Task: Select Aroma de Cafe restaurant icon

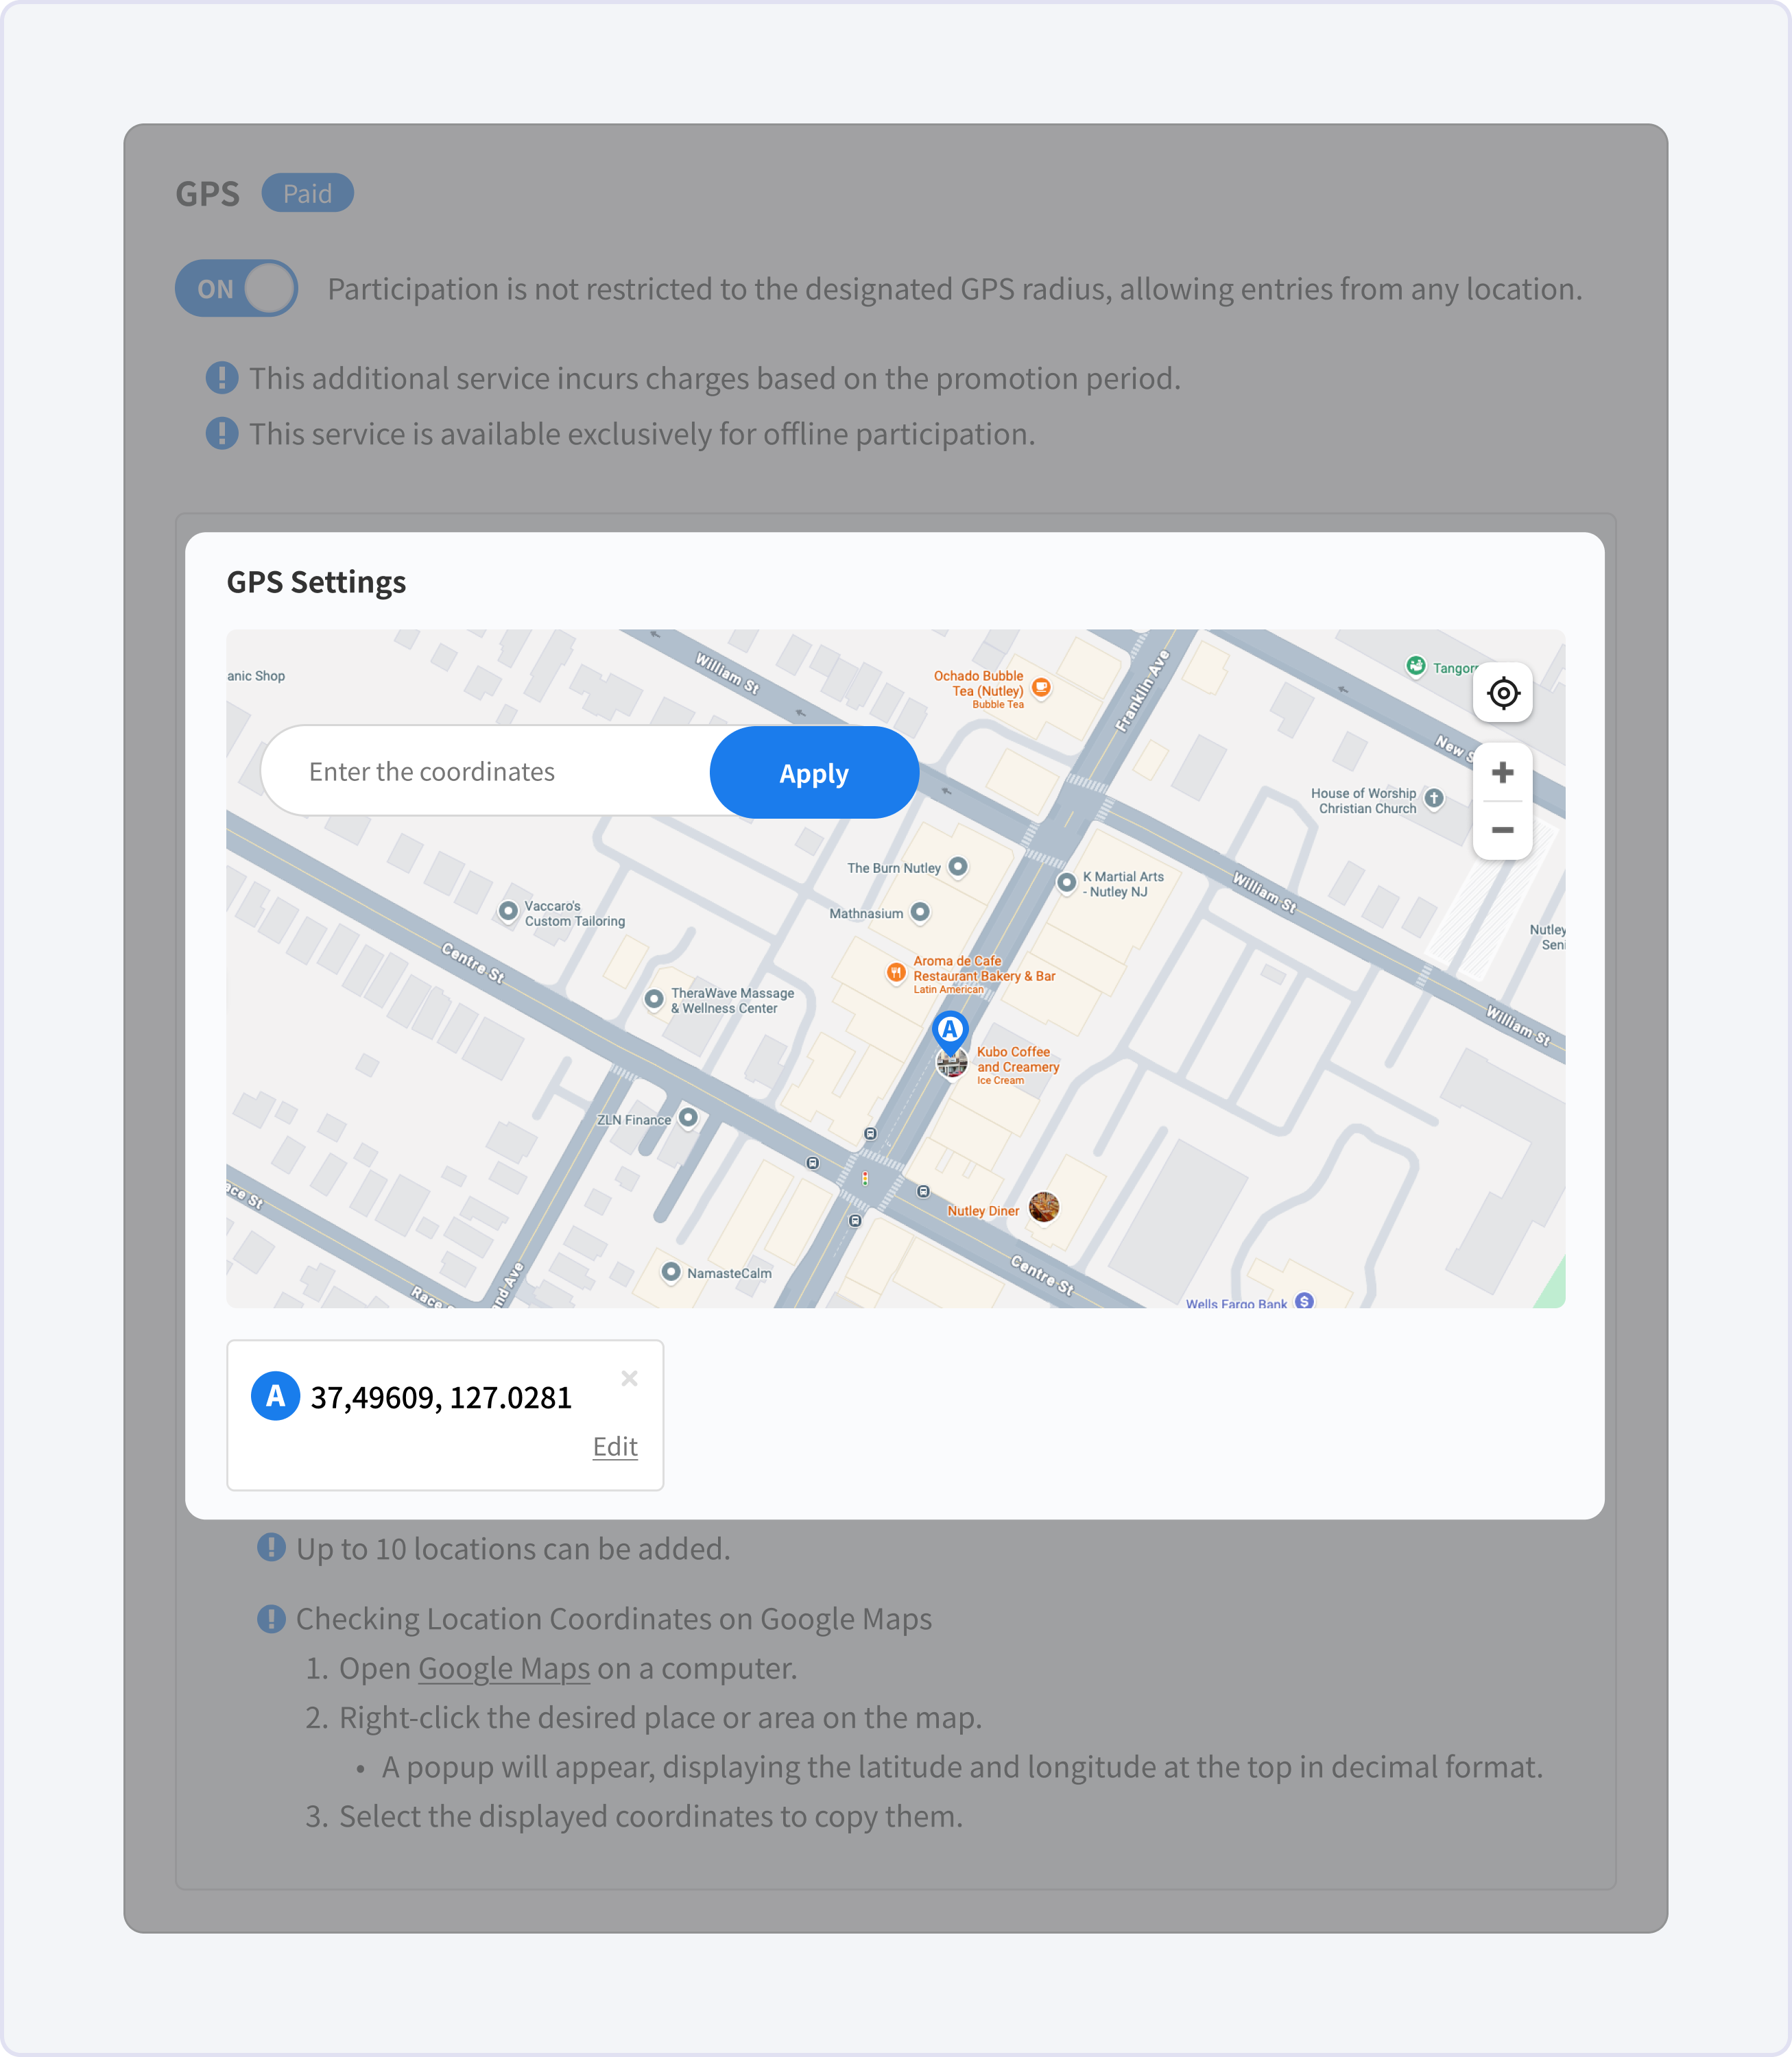Action: click(x=896, y=972)
